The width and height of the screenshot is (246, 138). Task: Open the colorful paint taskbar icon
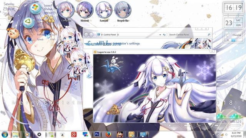(85, 135)
